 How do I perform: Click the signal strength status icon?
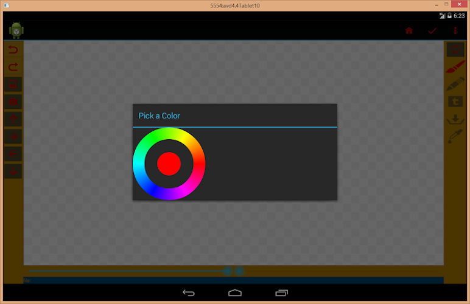click(x=442, y=16)
